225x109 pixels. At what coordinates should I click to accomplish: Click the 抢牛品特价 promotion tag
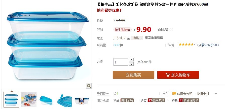pos(123,30)
